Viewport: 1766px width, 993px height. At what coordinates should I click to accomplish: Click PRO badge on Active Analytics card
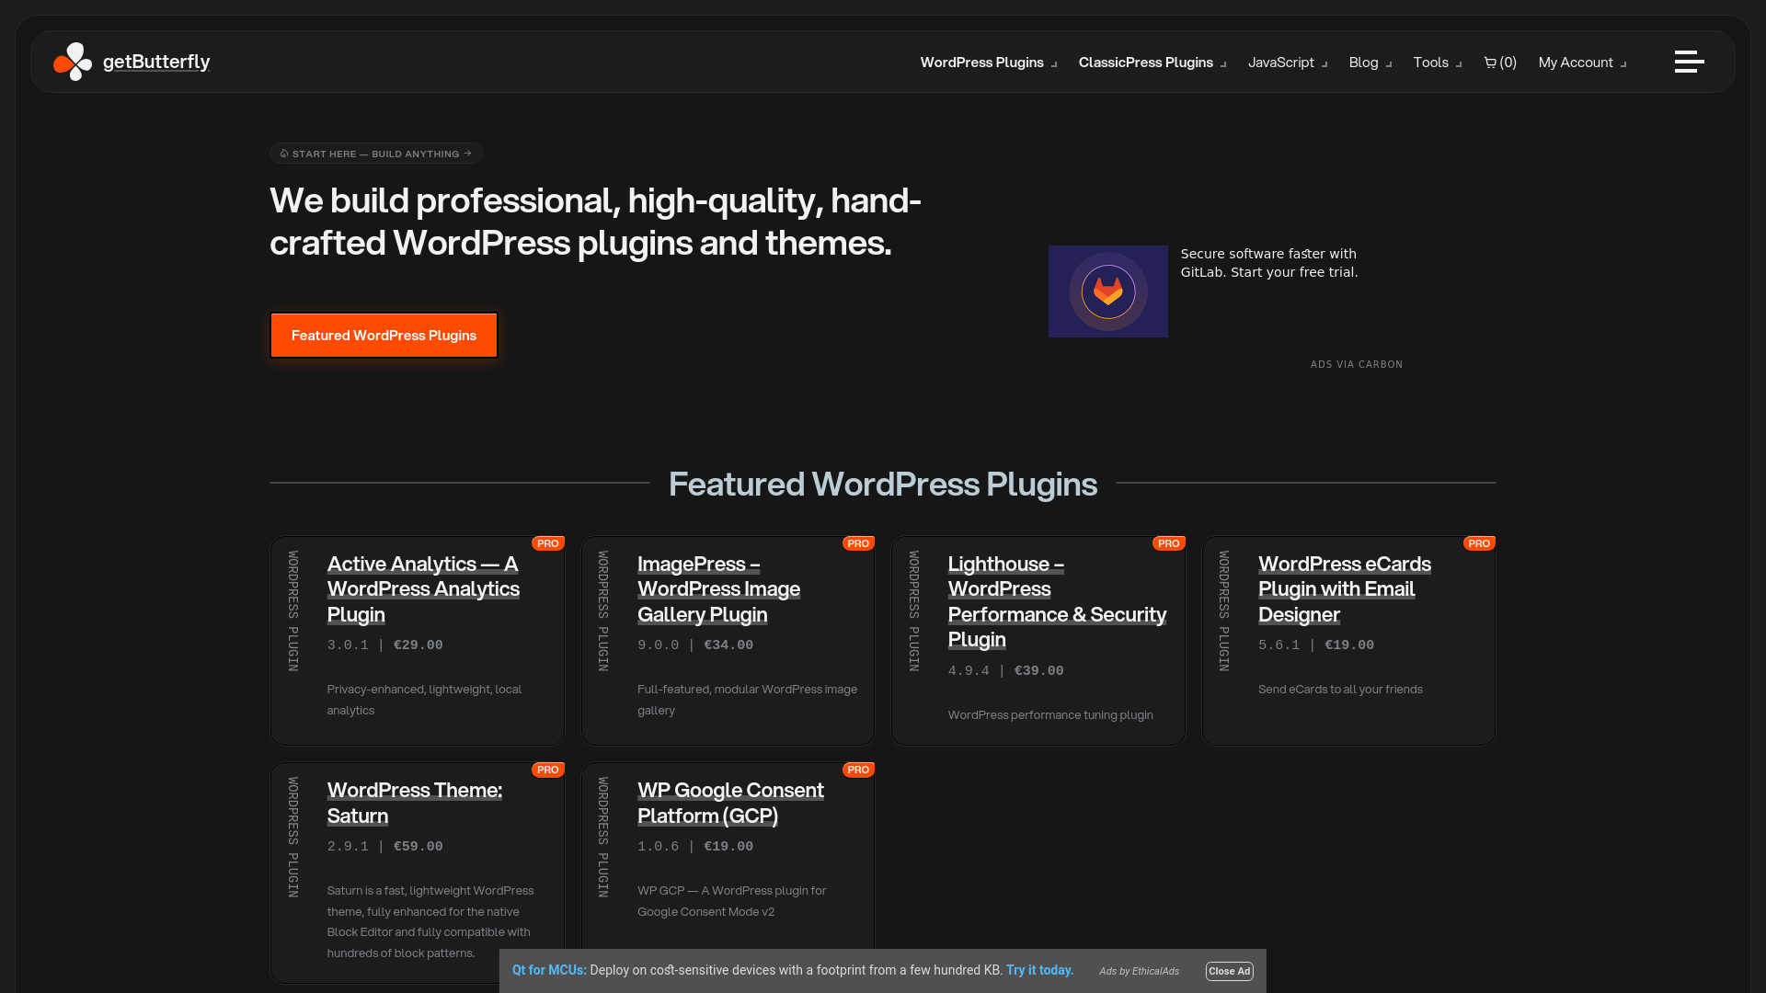pos(548,543)
